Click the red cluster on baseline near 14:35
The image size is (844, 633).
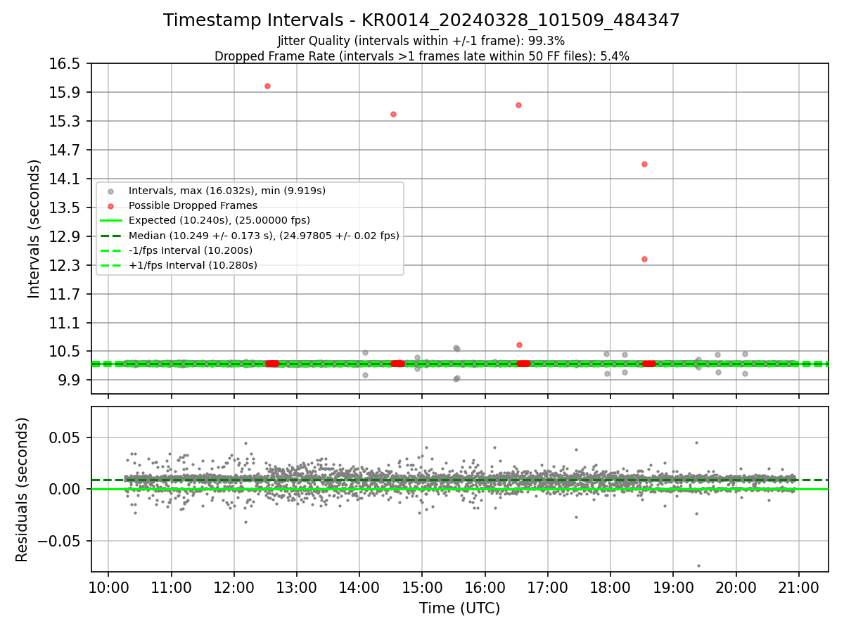tap(398, 364)
